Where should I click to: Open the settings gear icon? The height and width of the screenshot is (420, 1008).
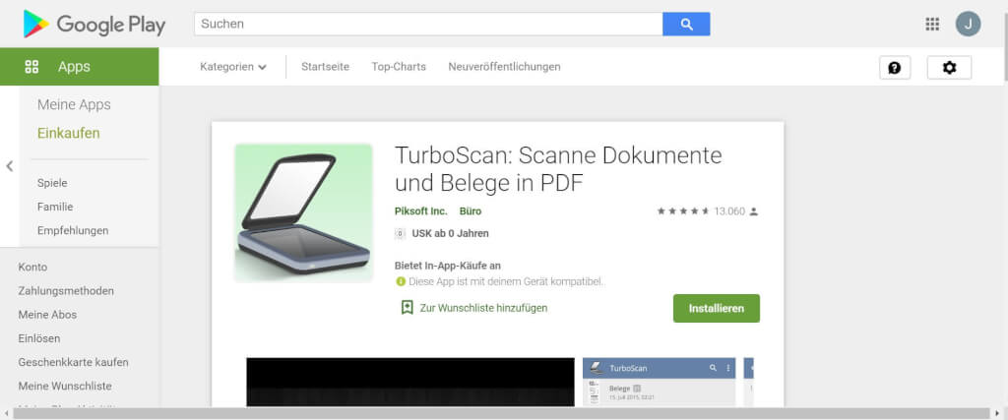[x=950, y=68]
